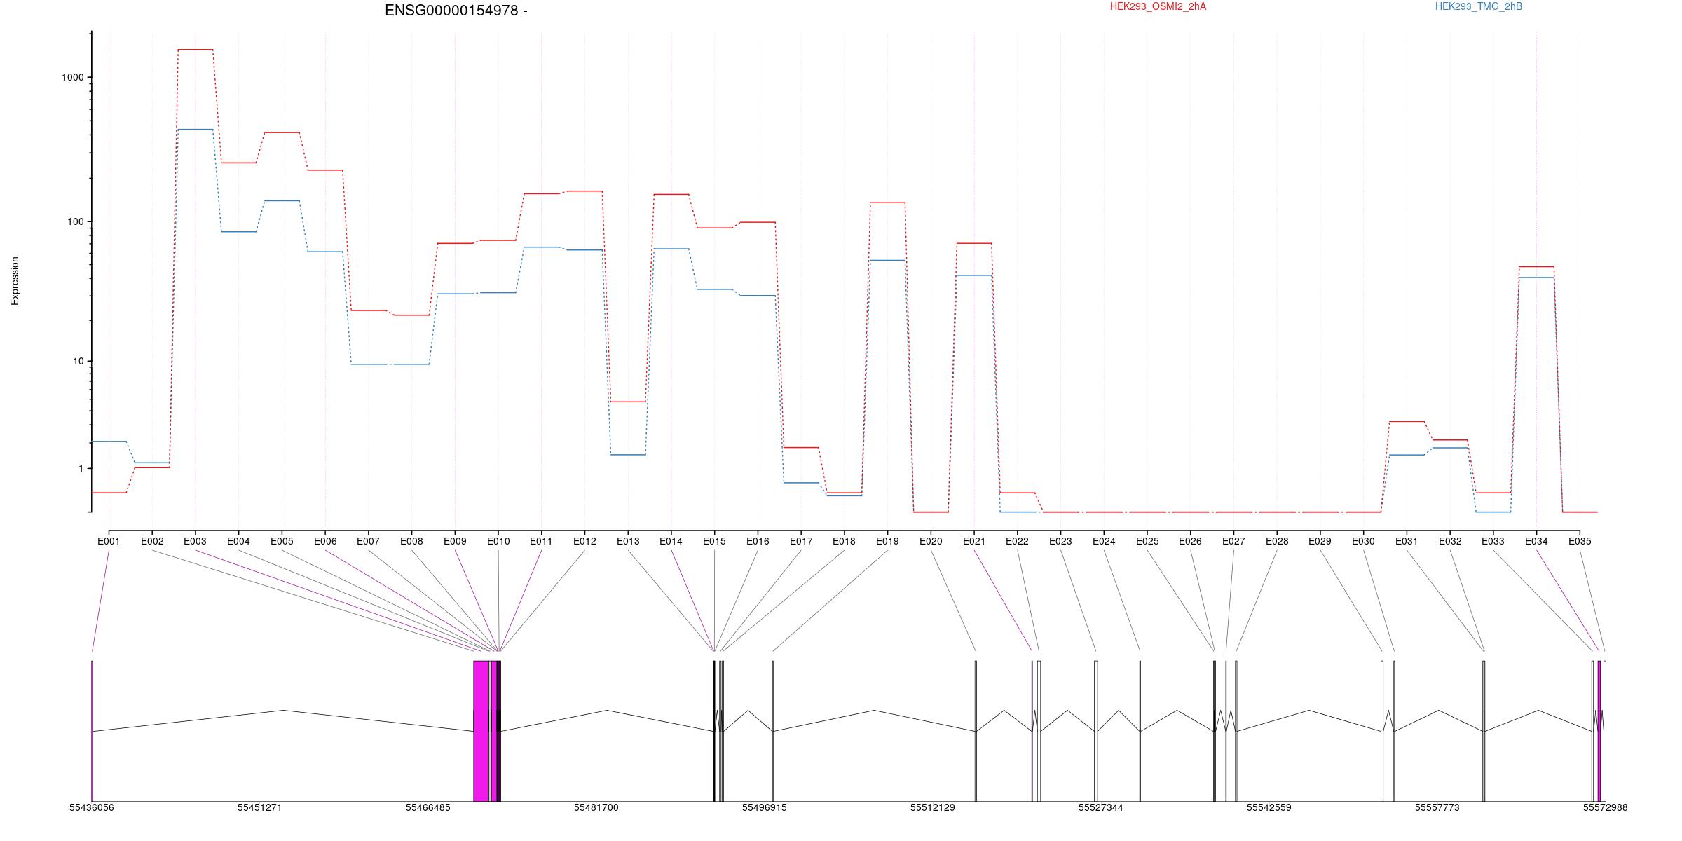The width and height of the screenshot is (1682, 841).
Task: Click the red expression segment above E034
Action: pyautogui.click(x=1536, y=267)
